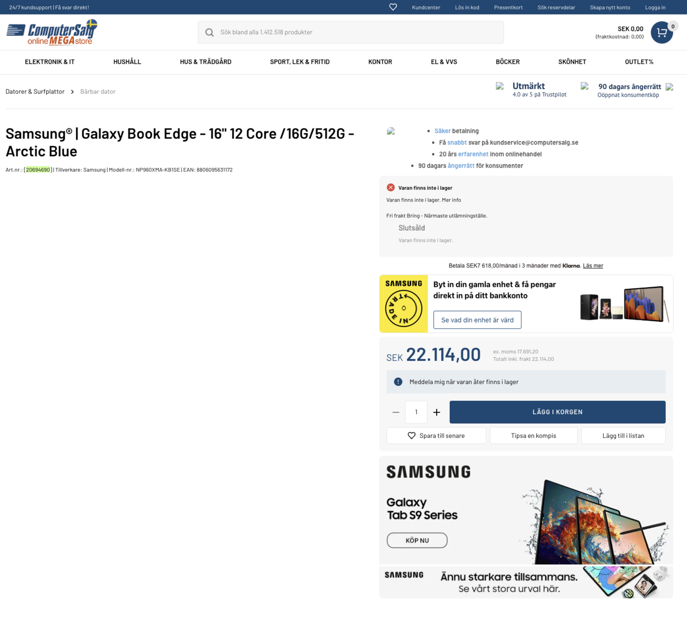Open EL & VVS menu
The image size is (687, 622).
coord(444,62)
